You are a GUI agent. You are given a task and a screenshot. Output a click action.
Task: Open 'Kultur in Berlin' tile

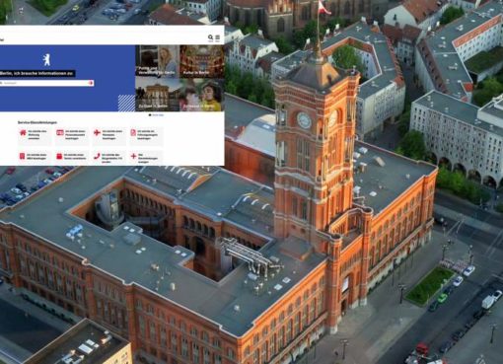click(x=202, y=61)
